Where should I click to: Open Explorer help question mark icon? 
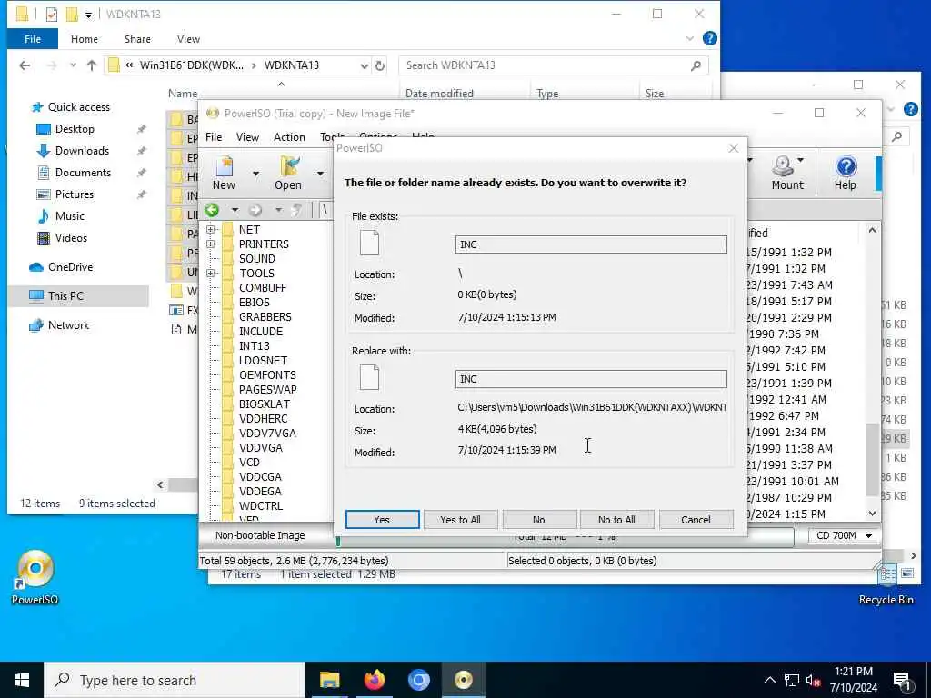pyautogui.click(x=709, y=38)
